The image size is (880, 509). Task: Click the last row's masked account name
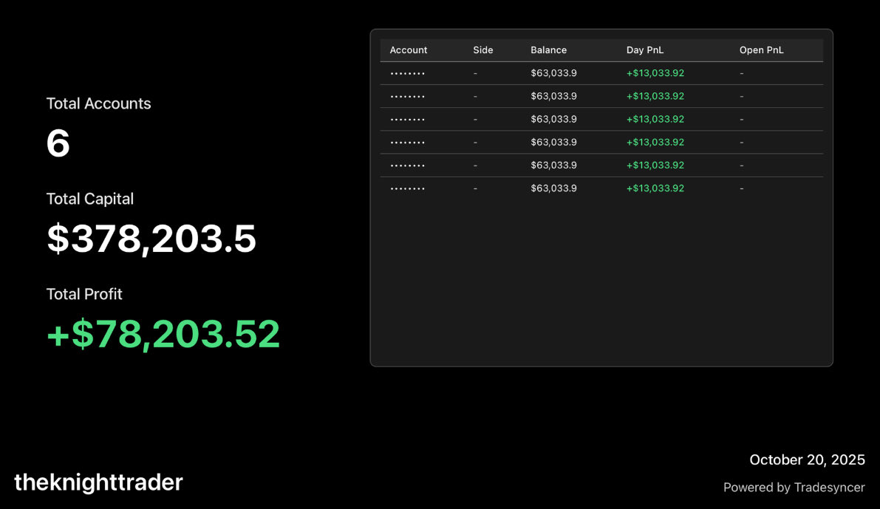(407, 188)
